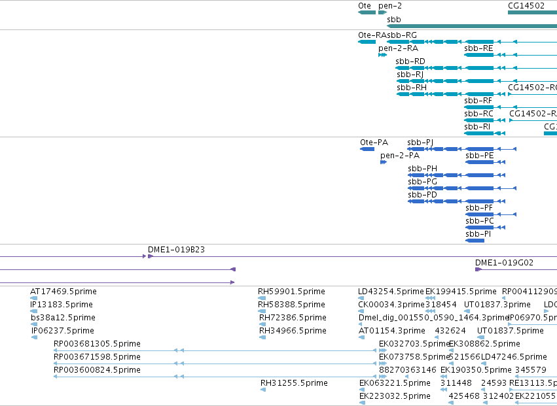Open the RH72386.5prime EST label
557x406 pixels.
pyautogui.click(x=293, y=318)
